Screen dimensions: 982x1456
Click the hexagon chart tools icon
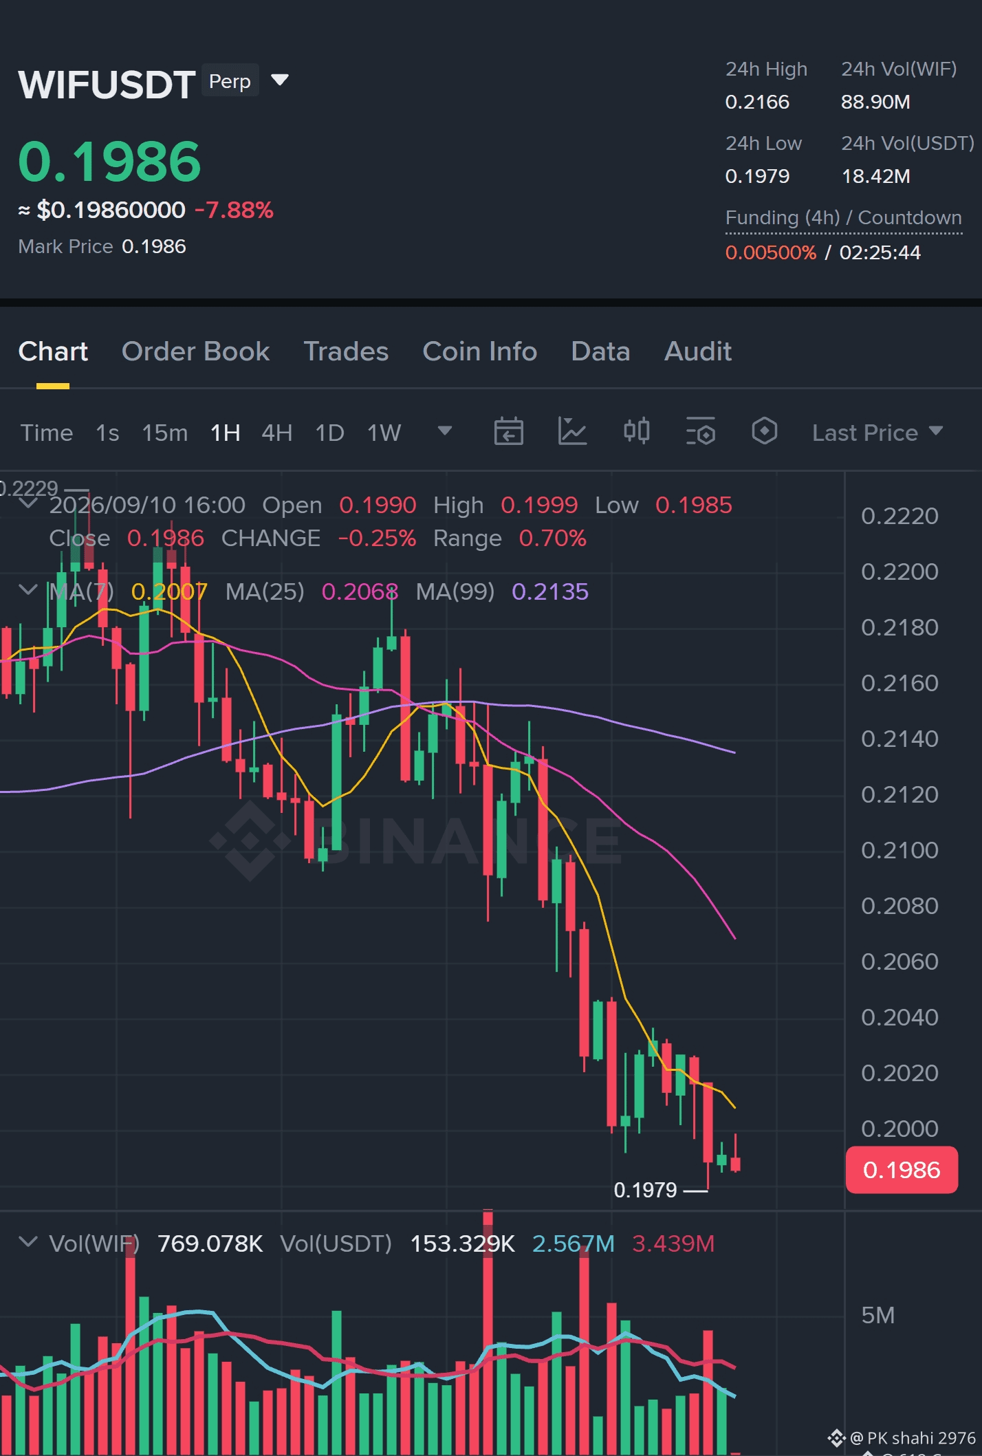coord(764,431)
